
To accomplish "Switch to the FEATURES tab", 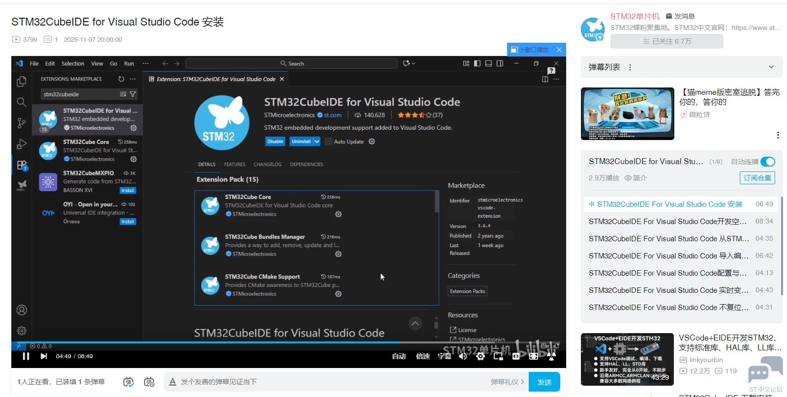I will tap(235, 165).
